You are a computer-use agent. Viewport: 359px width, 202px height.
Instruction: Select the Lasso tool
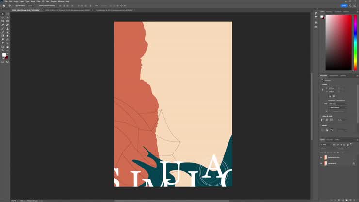[x=3, y=17]
